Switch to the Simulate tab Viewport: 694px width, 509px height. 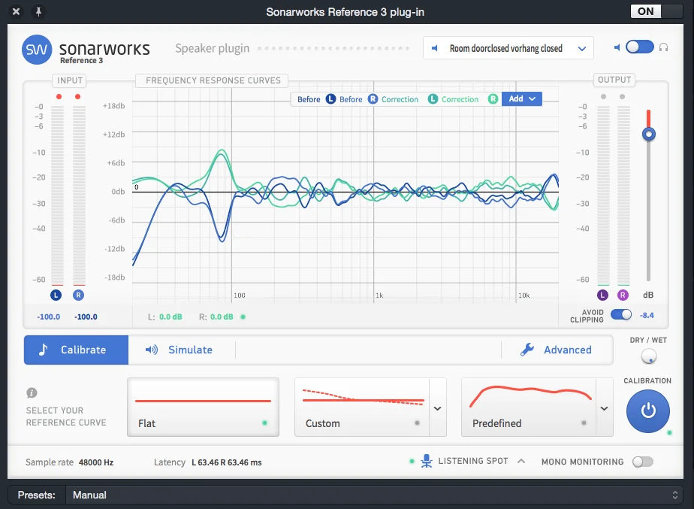point(180,350)
